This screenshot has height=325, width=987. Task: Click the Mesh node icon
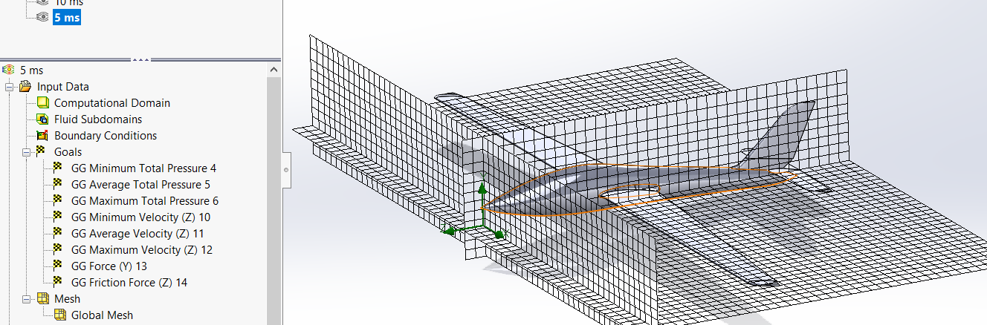[x=42, y=299]
